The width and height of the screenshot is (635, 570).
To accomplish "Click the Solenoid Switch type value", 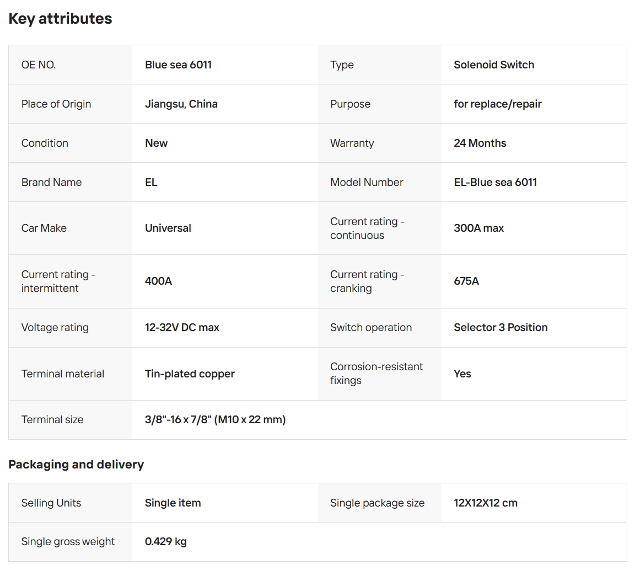I will (x=494, y=65).
